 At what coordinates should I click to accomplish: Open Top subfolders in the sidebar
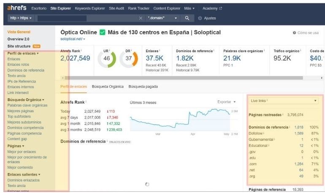point(19,116)
